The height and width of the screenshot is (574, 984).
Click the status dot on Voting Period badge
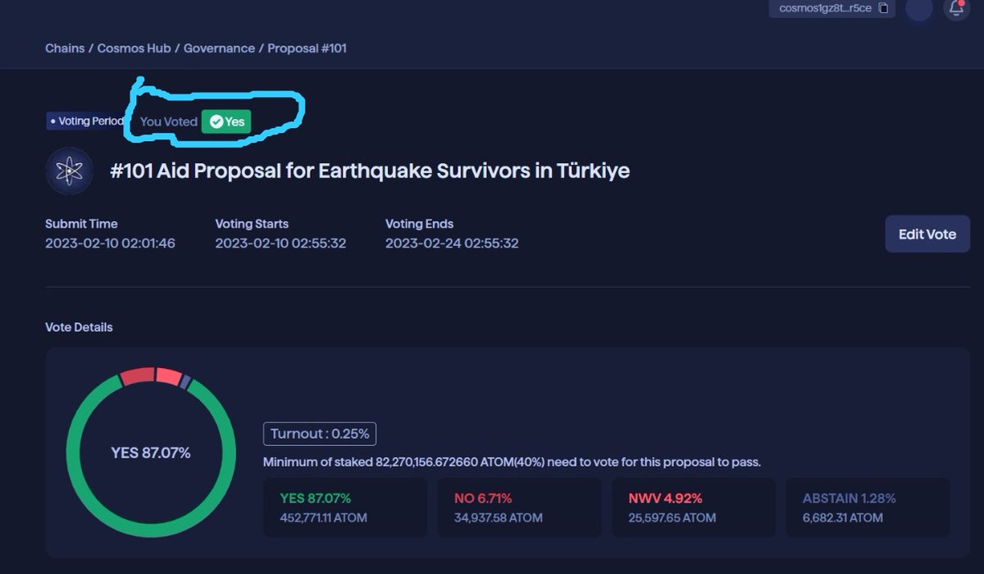pyautogui.click(x=52, y=121)
